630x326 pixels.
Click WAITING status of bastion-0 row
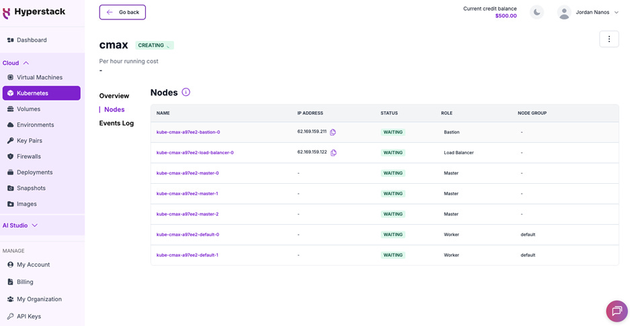click(x=393, y=132)
